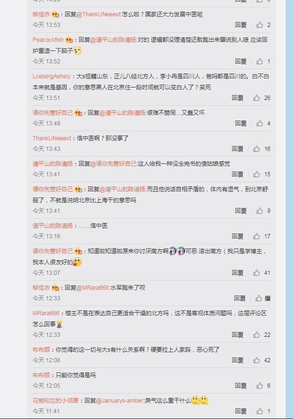Viewport: 293px width, 419px height.
Task: Open LcebergAshely's profile
Action: tap(51, 76)
